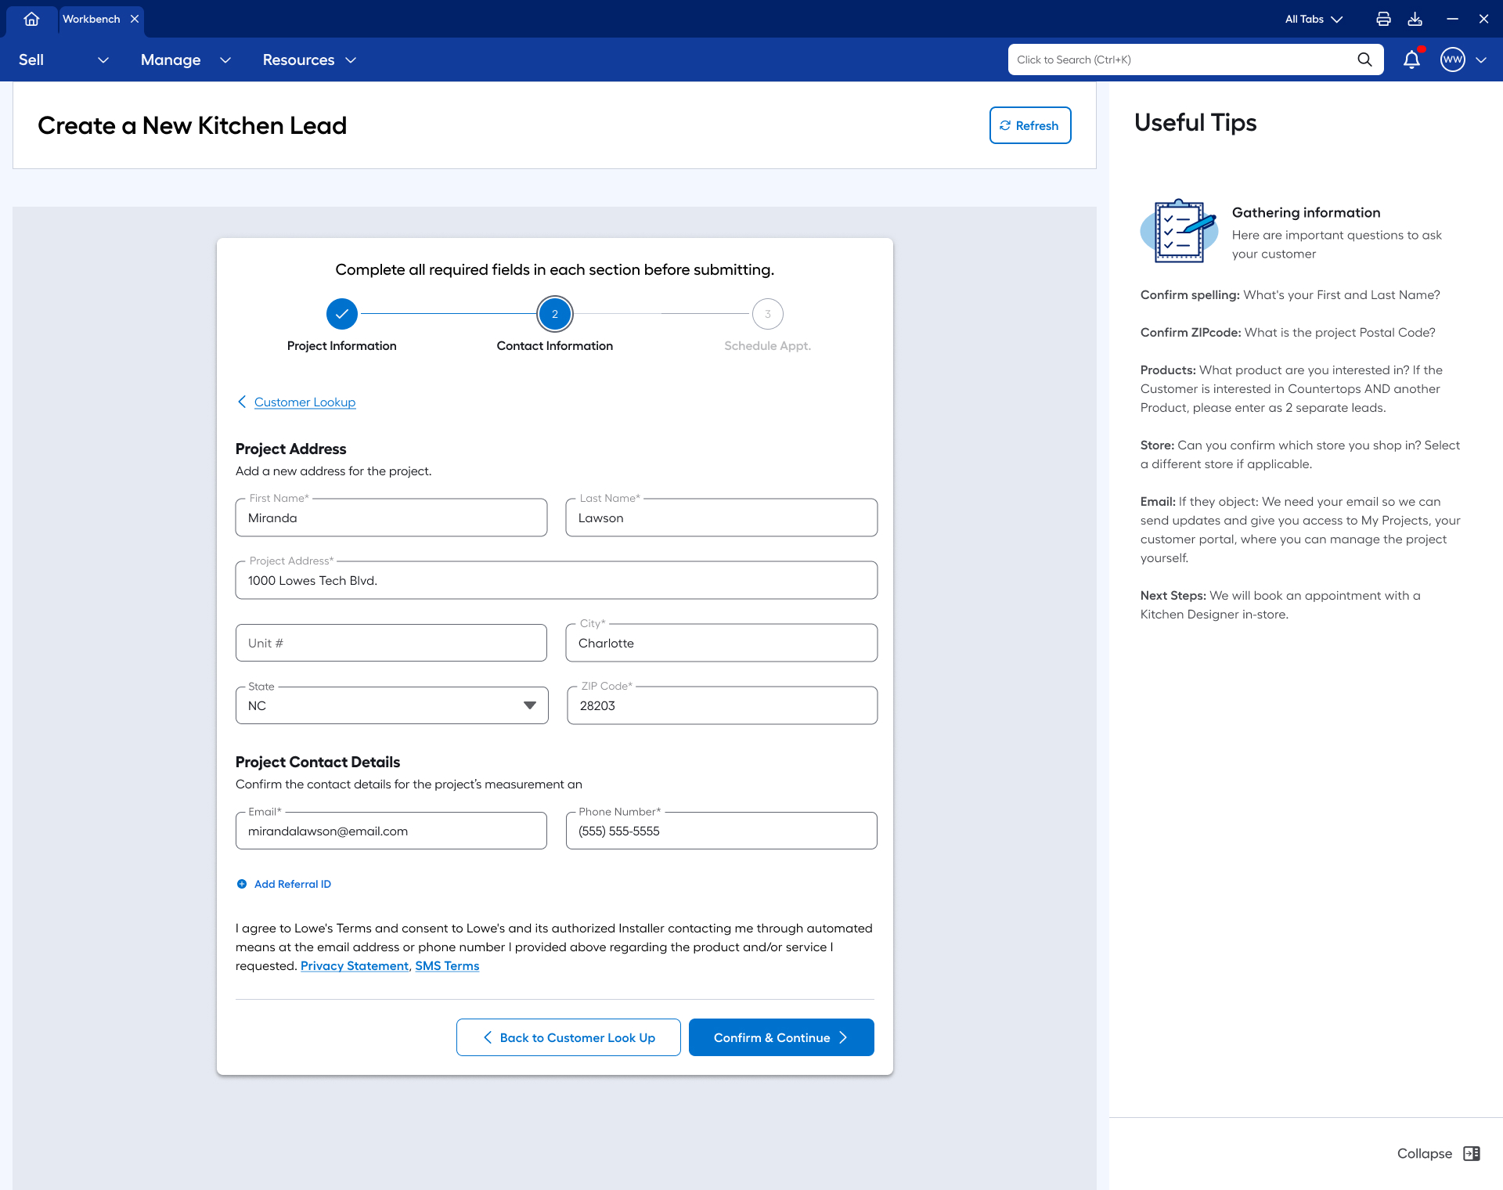Click the Create a New Kitchen Lead title
Viewport: 1503px width, 1190px height.
pyautogui.click(x=192, y=125)
